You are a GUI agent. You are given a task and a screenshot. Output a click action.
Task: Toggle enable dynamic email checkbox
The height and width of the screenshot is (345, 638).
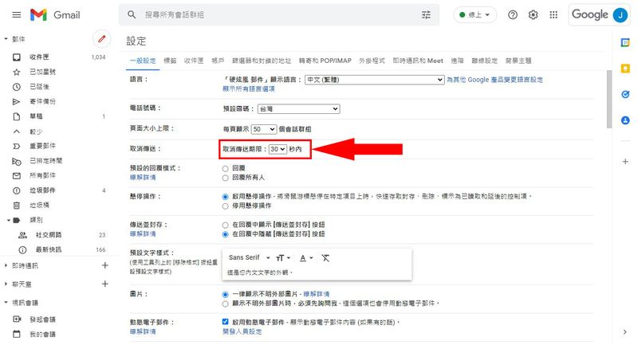pyautogui.click(x=226, y=321)
